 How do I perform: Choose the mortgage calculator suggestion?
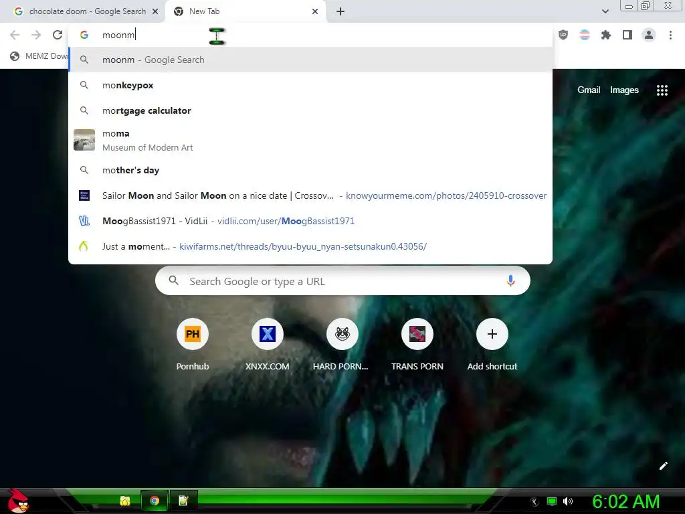(310, 110)
